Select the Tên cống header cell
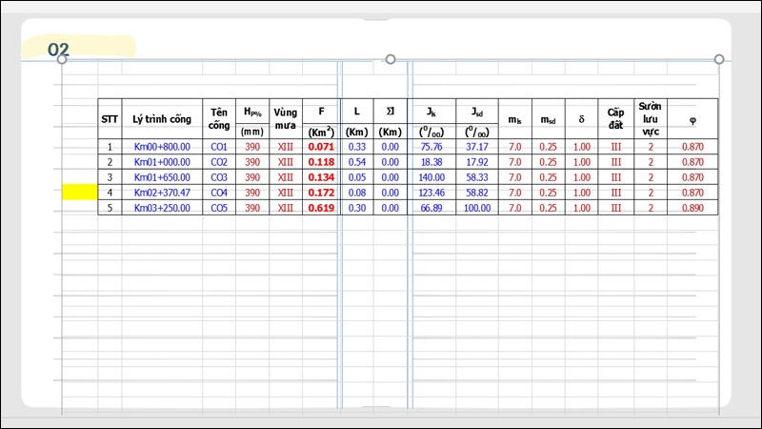Image resolution: width=762 pixels, height=429 pixels. point(219,118)
